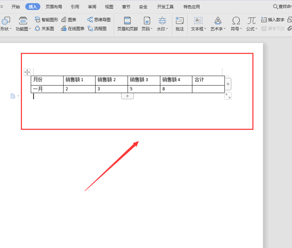This screenshot has width=292, height=248.
Task: Click the paragraph layout icon in the left margin
Action: point(13,96)
